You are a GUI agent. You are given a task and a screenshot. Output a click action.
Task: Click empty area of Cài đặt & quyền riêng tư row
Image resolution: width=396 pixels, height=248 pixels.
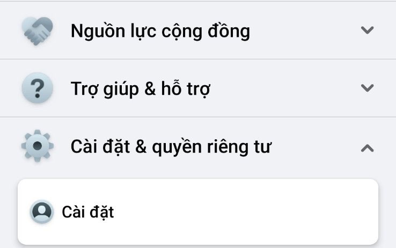coord(316,147)
